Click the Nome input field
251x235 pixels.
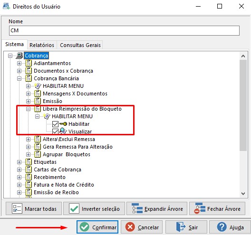click(124, 30)
